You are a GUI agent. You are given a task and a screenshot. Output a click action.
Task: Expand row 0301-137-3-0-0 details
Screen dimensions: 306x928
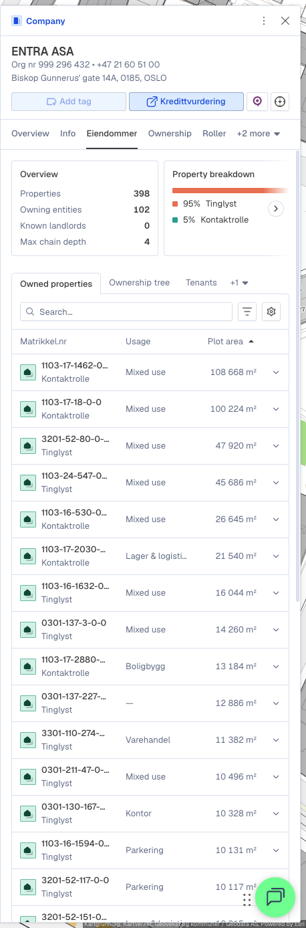tap(276, 630)
